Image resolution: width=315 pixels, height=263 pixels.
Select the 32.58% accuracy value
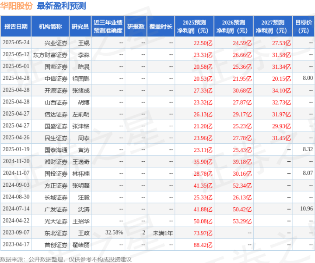point(114,233)
